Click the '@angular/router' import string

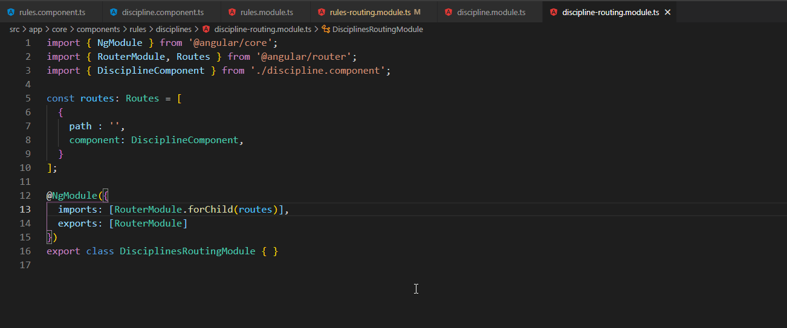click(x=305, y=57)
